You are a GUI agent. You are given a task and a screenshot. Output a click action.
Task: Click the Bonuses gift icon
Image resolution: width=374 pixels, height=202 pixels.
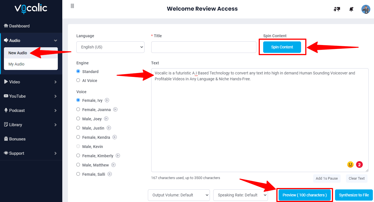tap(6, 139)
